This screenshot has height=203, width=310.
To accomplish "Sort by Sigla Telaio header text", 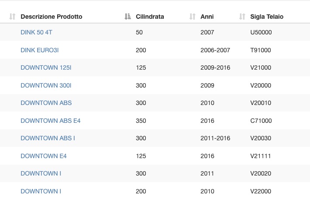I will (267, 17).
